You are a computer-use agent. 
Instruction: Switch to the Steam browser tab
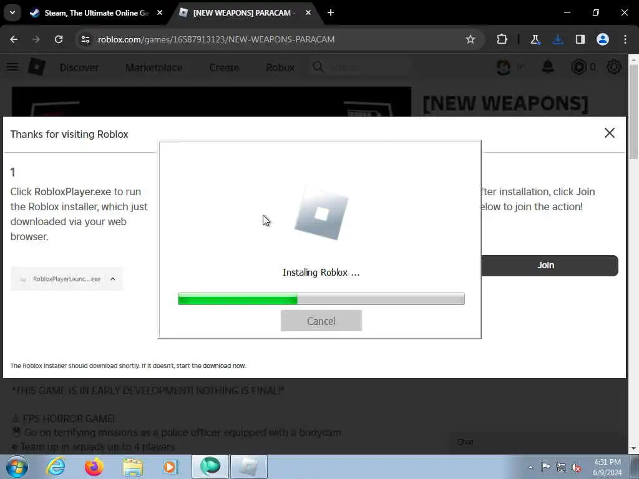[x=96, y=13]
